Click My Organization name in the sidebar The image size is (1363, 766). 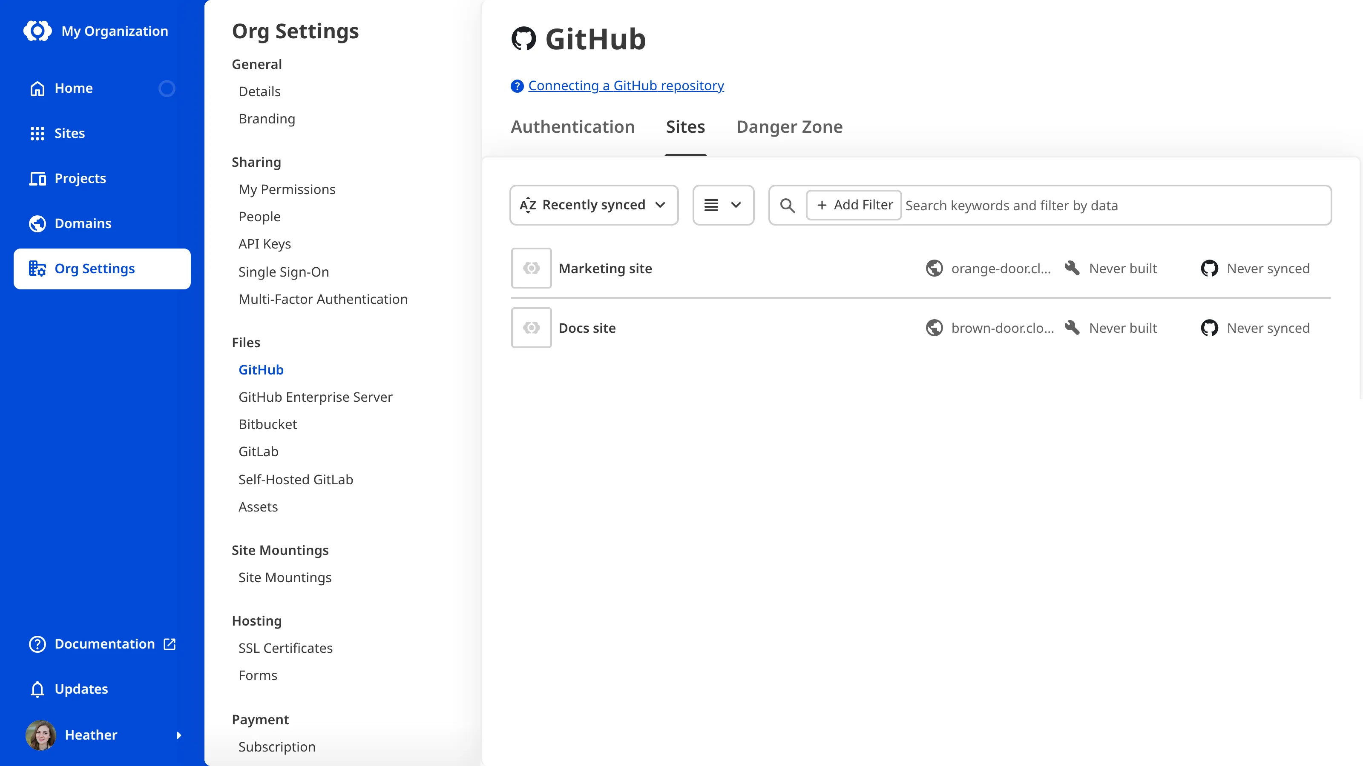click(115, 31)
